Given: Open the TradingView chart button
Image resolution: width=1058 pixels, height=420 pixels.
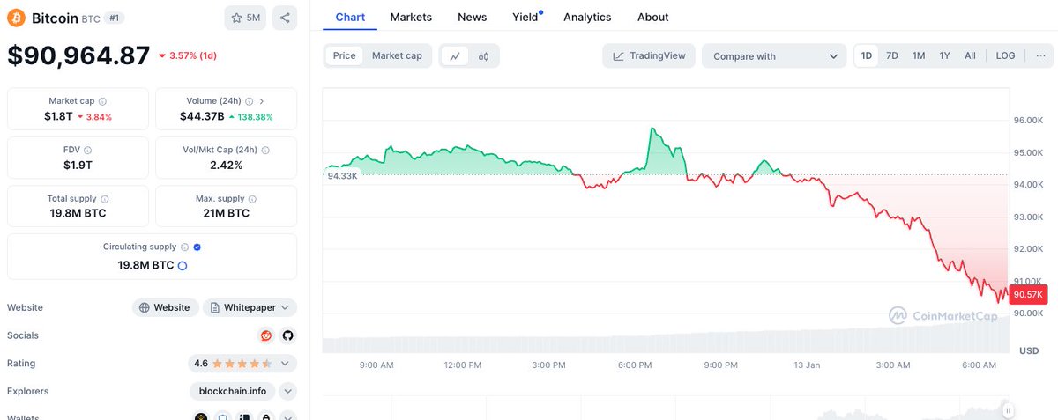Looking at the screenshot, I should pyautogui.click(x=649, y=55).
